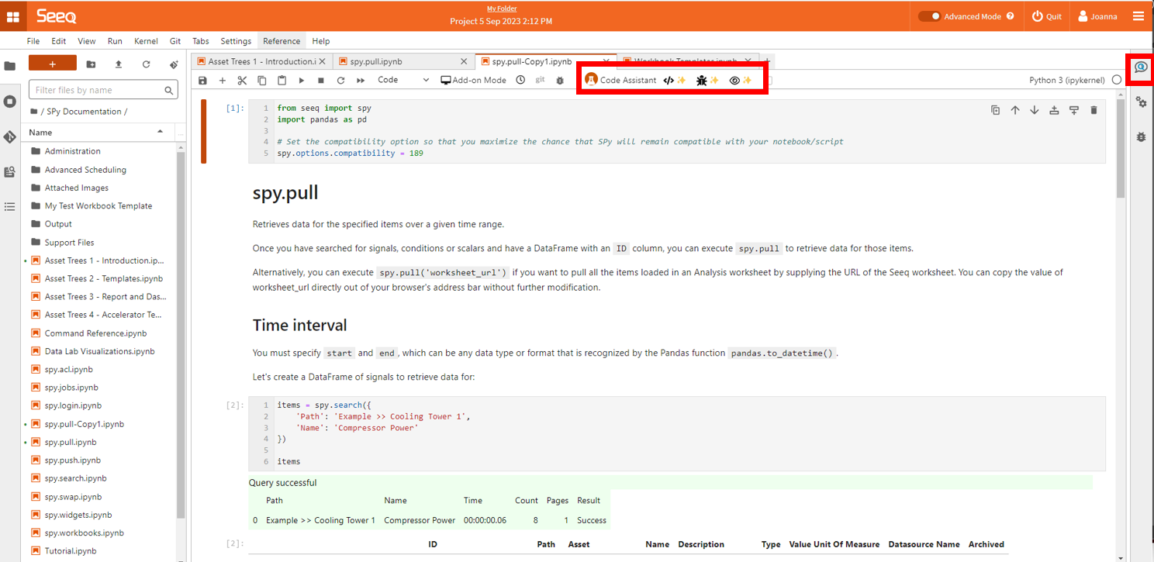
Task: Open the Git sidebar panel icon
Action: [10, 137]
